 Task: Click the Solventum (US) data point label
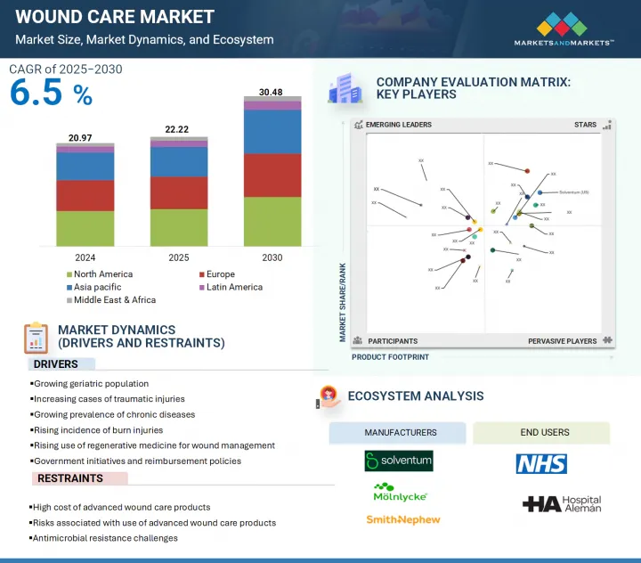click(573, 192)
